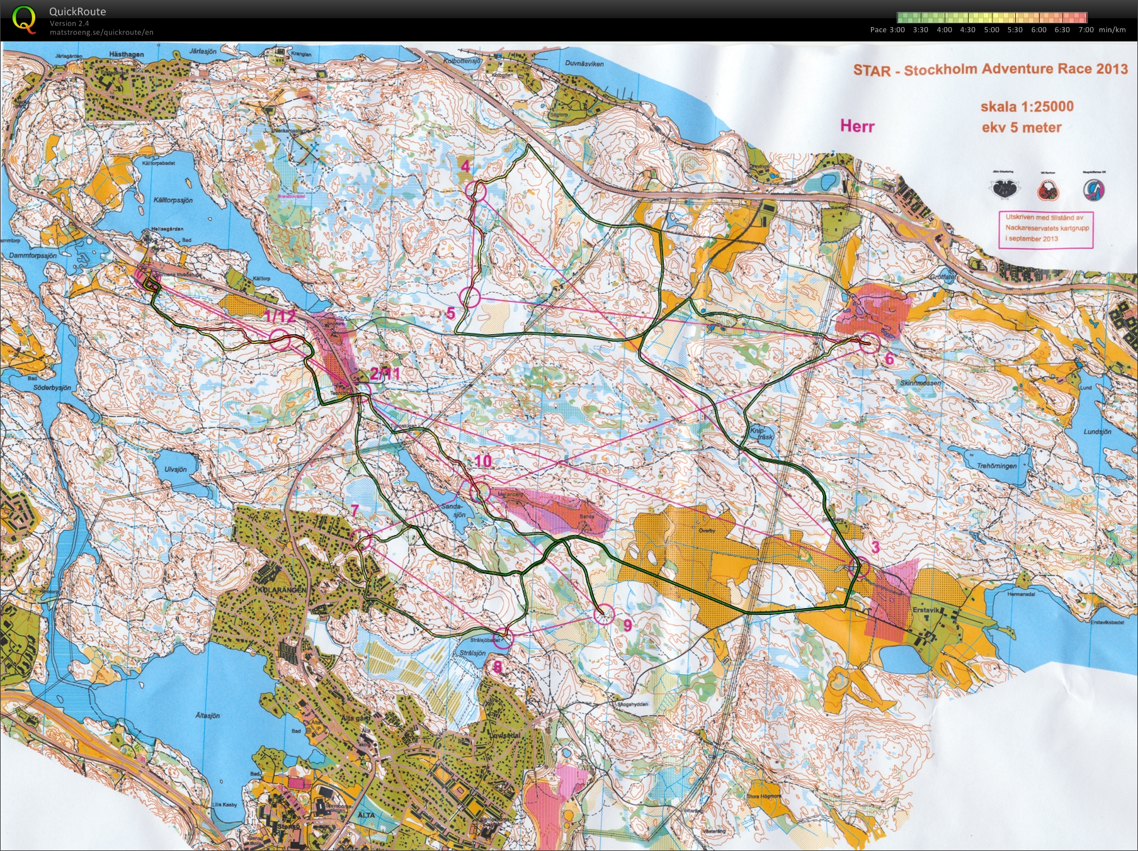
Task: Click the 'Källtorpsbadet' label
Action: pyautogui.click(x=159, y=163)
